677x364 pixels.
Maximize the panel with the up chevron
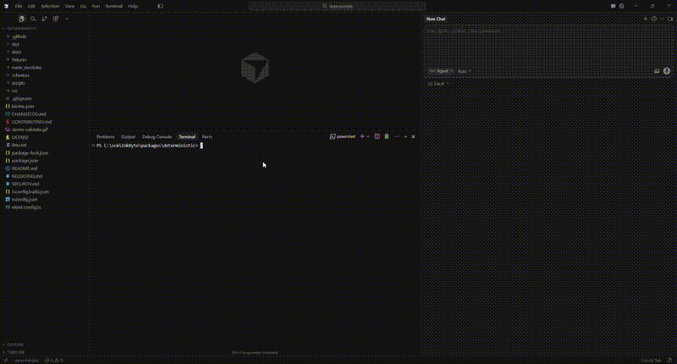(x=405, y=137)
